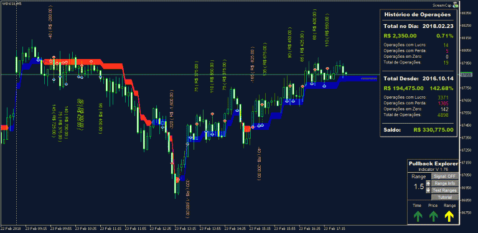Click the Range value 1.5
Screen dimensions: 478x233
pos(418,187)
